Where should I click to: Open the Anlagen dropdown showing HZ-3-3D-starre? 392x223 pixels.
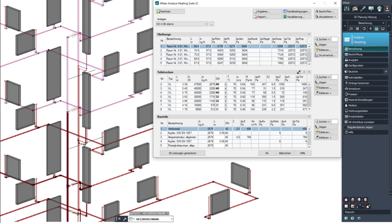[x=206, y=24]
